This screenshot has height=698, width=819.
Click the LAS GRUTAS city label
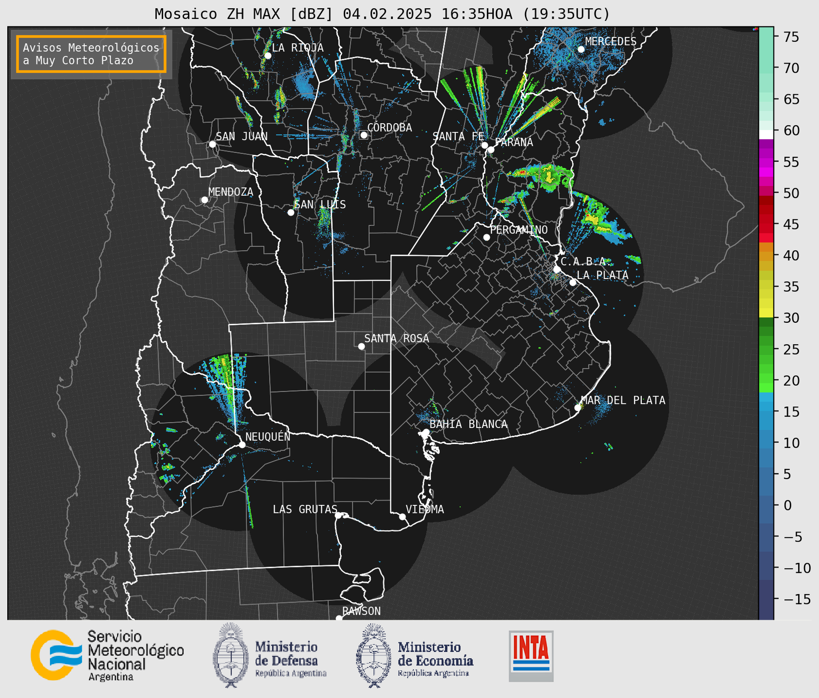tap(305, 509)
